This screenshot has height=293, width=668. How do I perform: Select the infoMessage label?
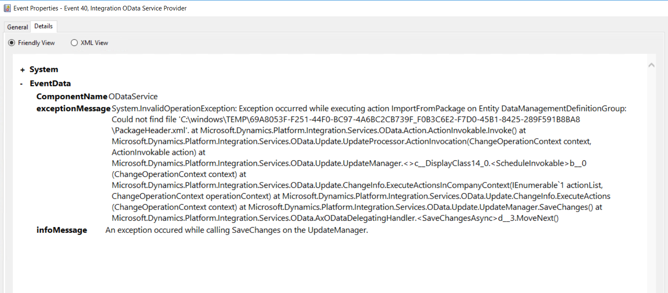[x=61, y=230]
